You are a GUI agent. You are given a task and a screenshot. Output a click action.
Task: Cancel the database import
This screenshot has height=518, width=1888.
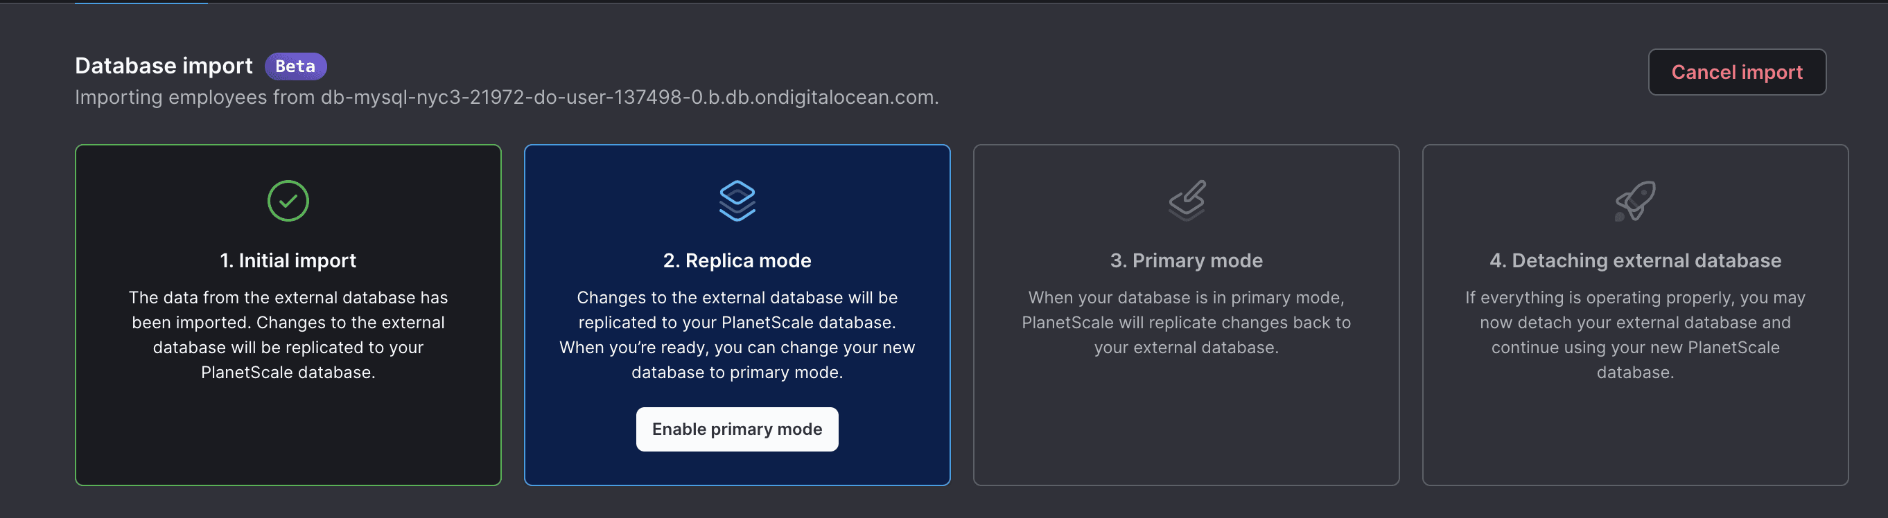click(x=1736, y=72)
